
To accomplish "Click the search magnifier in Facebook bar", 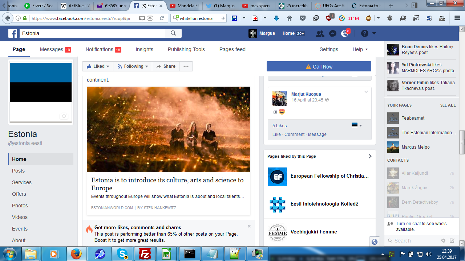I will (173, 33).
